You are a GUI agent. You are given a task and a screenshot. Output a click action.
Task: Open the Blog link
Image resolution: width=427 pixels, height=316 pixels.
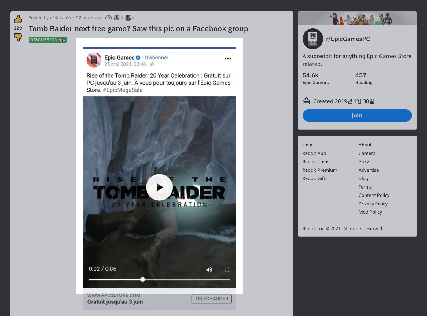pyautogui.click(x=363, y=178)
